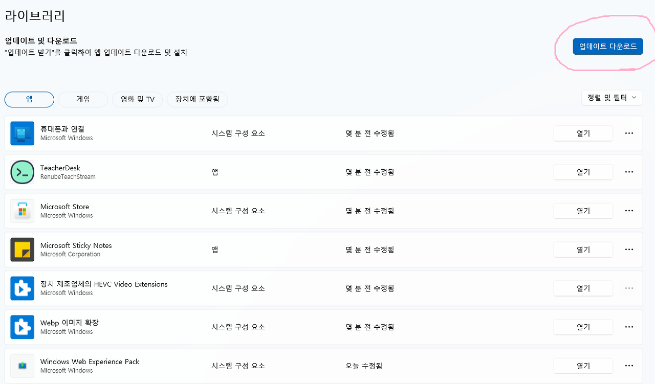
Task: Switch to the 장치에 포함됨 tab
Action: (x=197, y=100)
